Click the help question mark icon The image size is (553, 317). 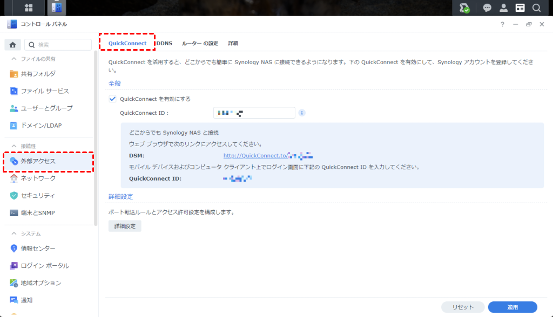coord(502,24)
